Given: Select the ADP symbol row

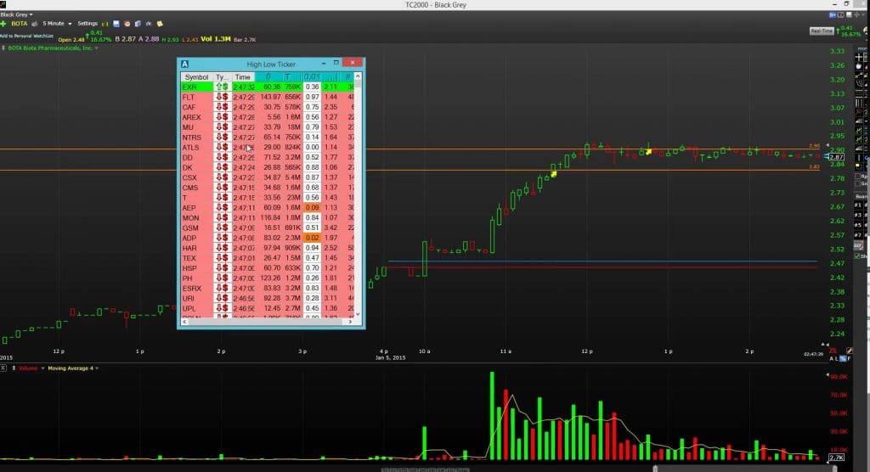Looking at the screenshot, I should 268,238.
